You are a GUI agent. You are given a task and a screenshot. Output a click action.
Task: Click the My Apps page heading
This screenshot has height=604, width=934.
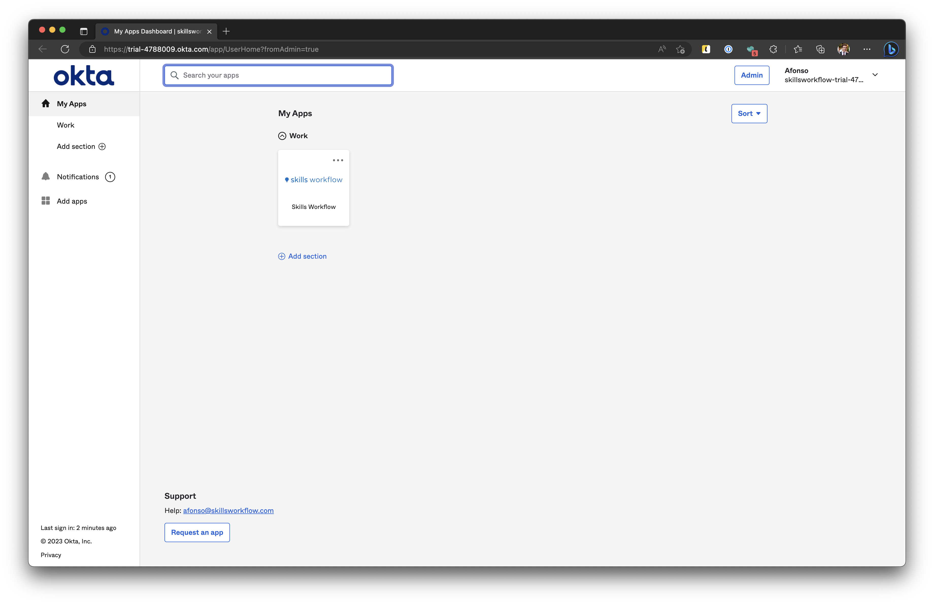(295, 113)
